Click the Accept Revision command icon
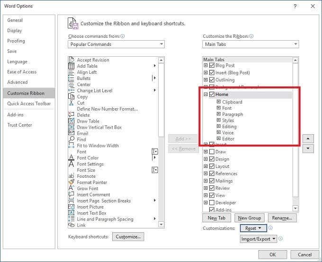Screen dimensions: 322x262 (x=71, y=60)
